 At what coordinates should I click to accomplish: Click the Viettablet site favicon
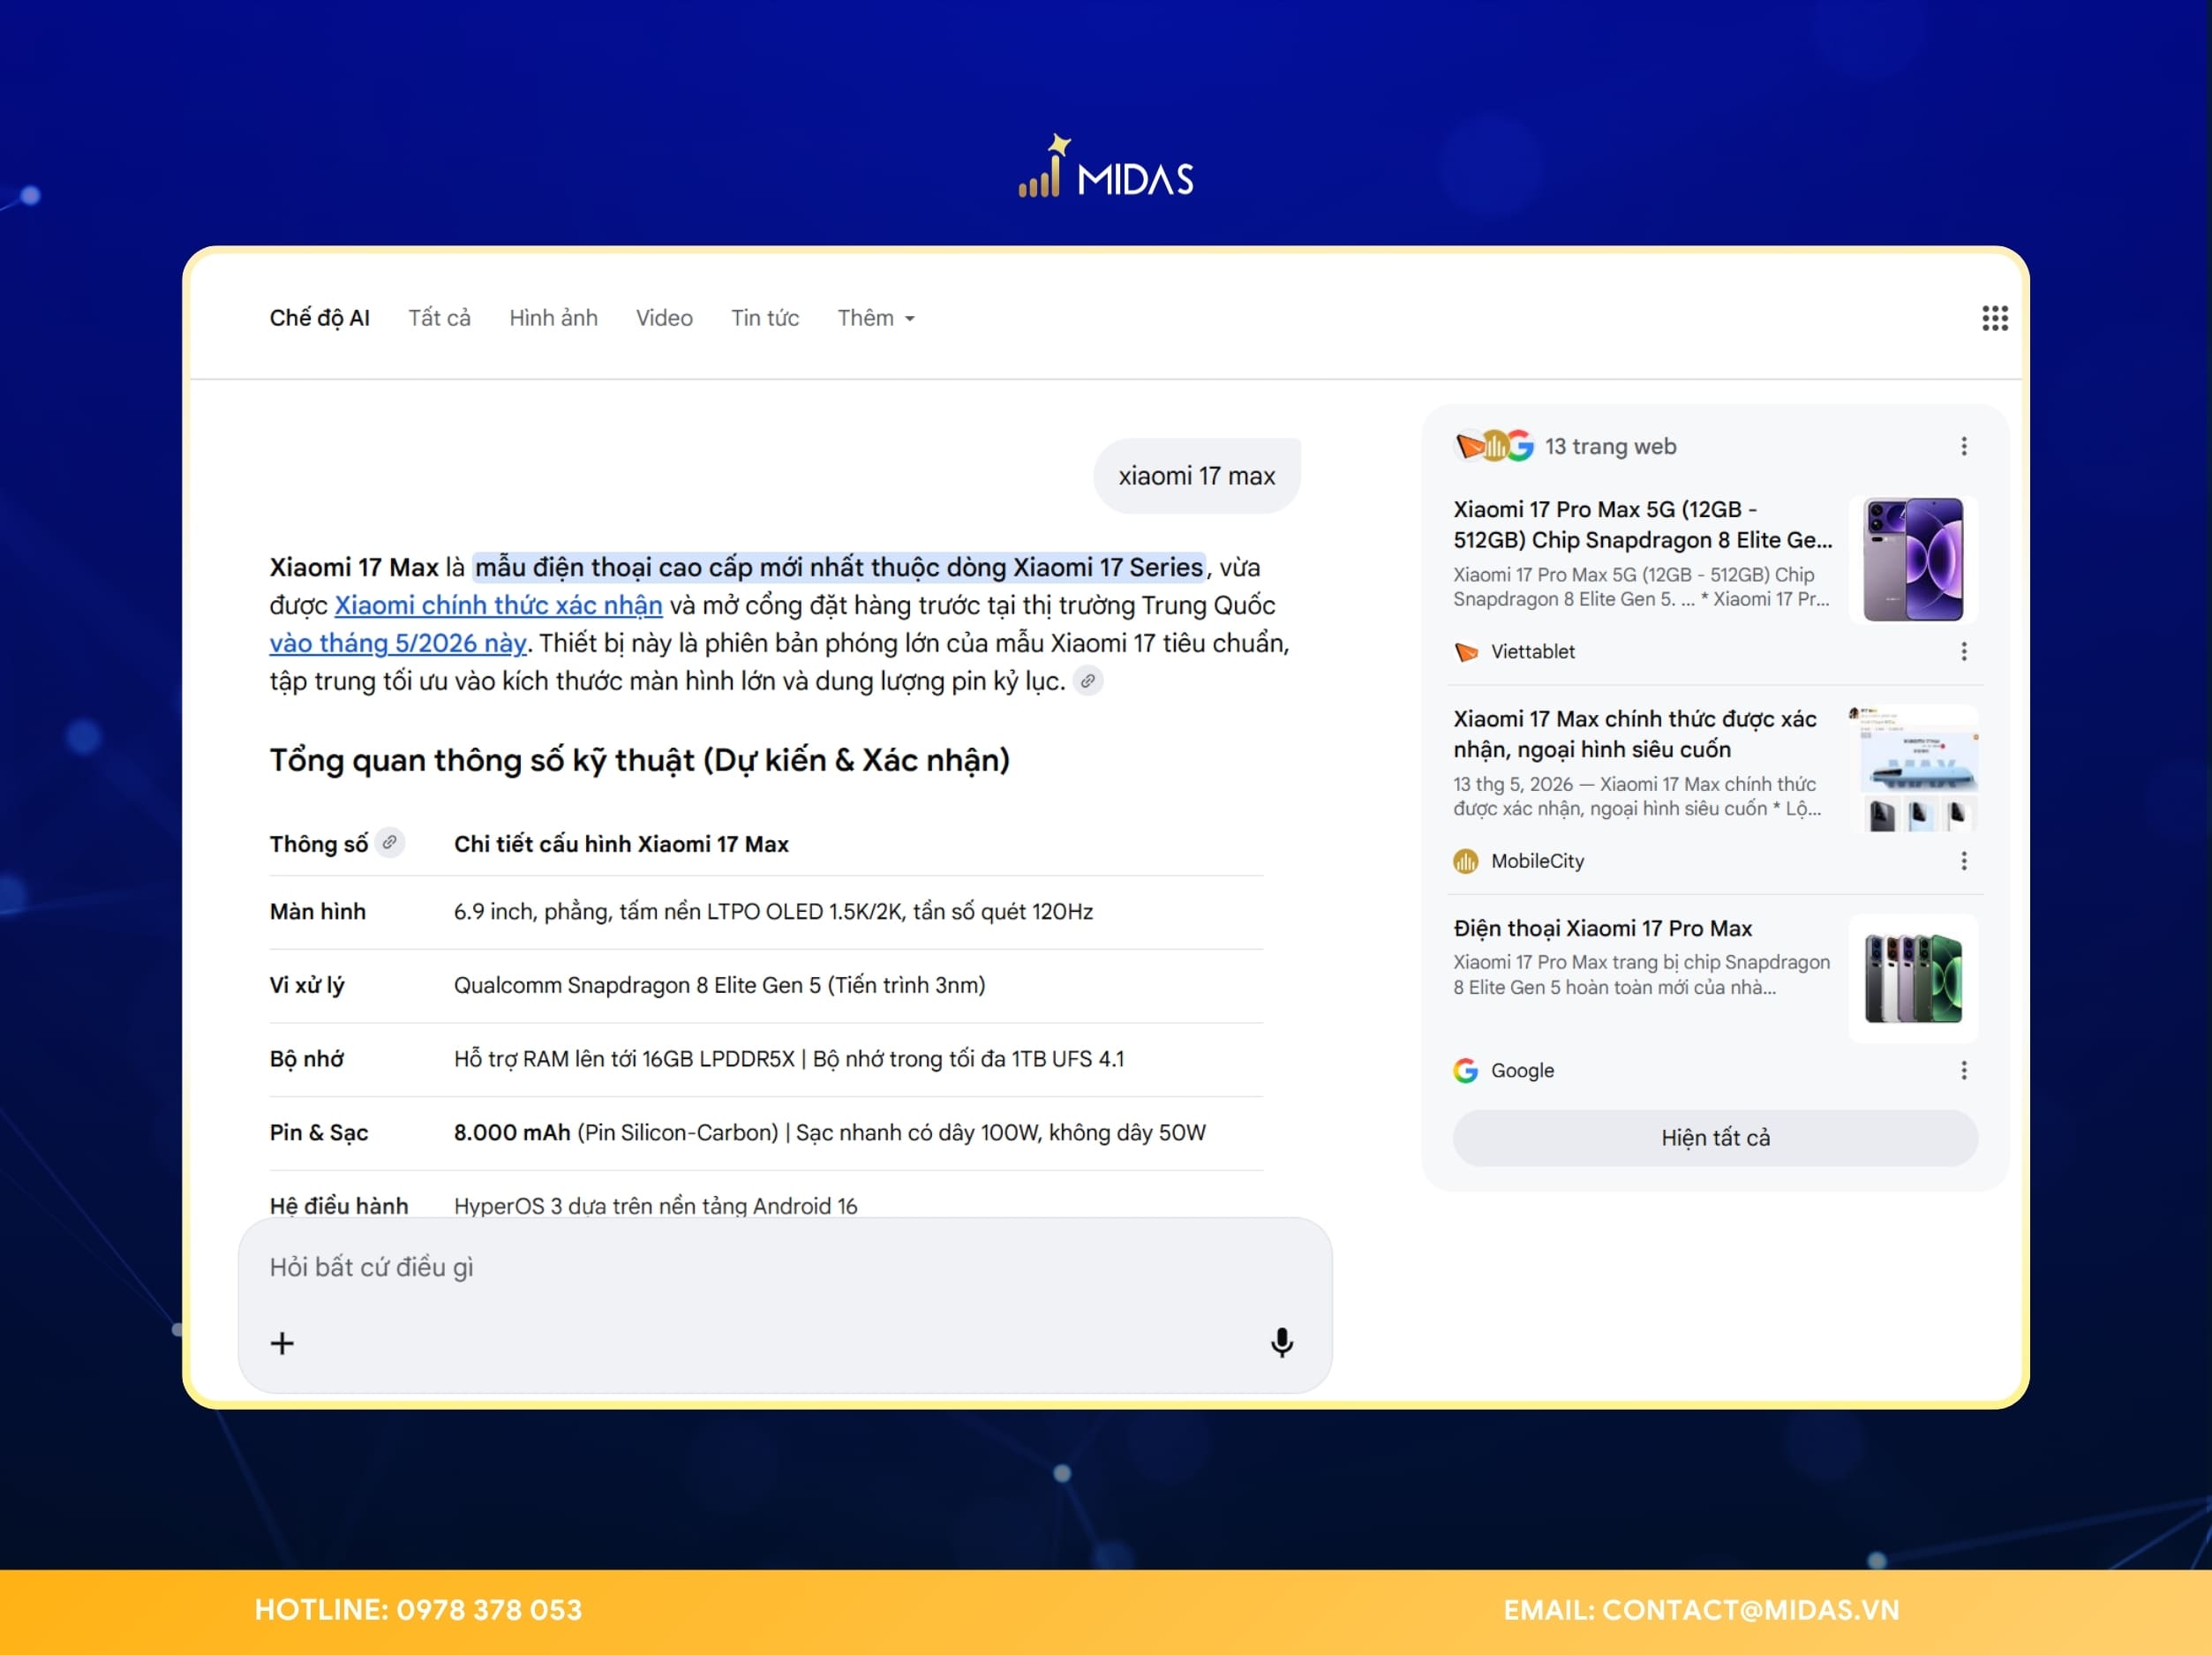1466,652
